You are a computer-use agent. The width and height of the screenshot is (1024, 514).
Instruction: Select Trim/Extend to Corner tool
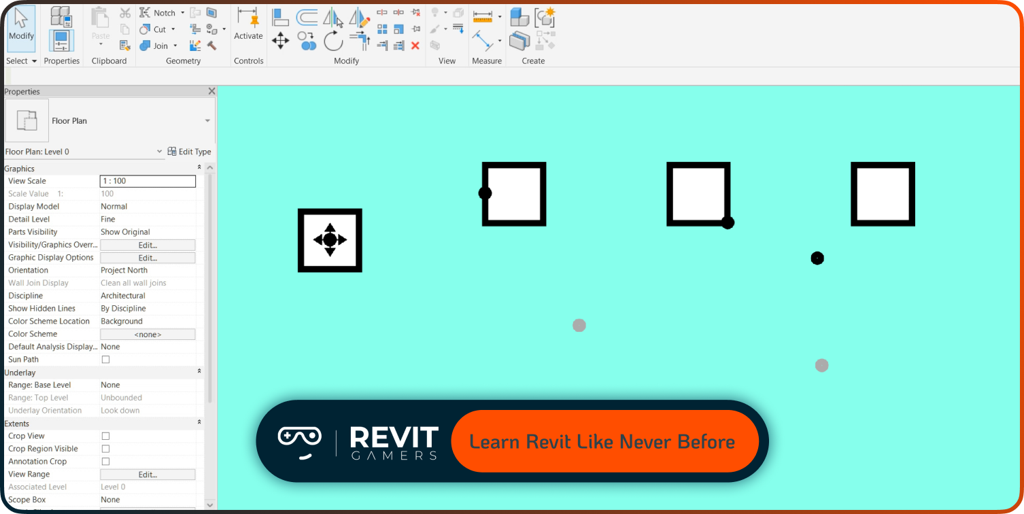[x=360, y=41]
